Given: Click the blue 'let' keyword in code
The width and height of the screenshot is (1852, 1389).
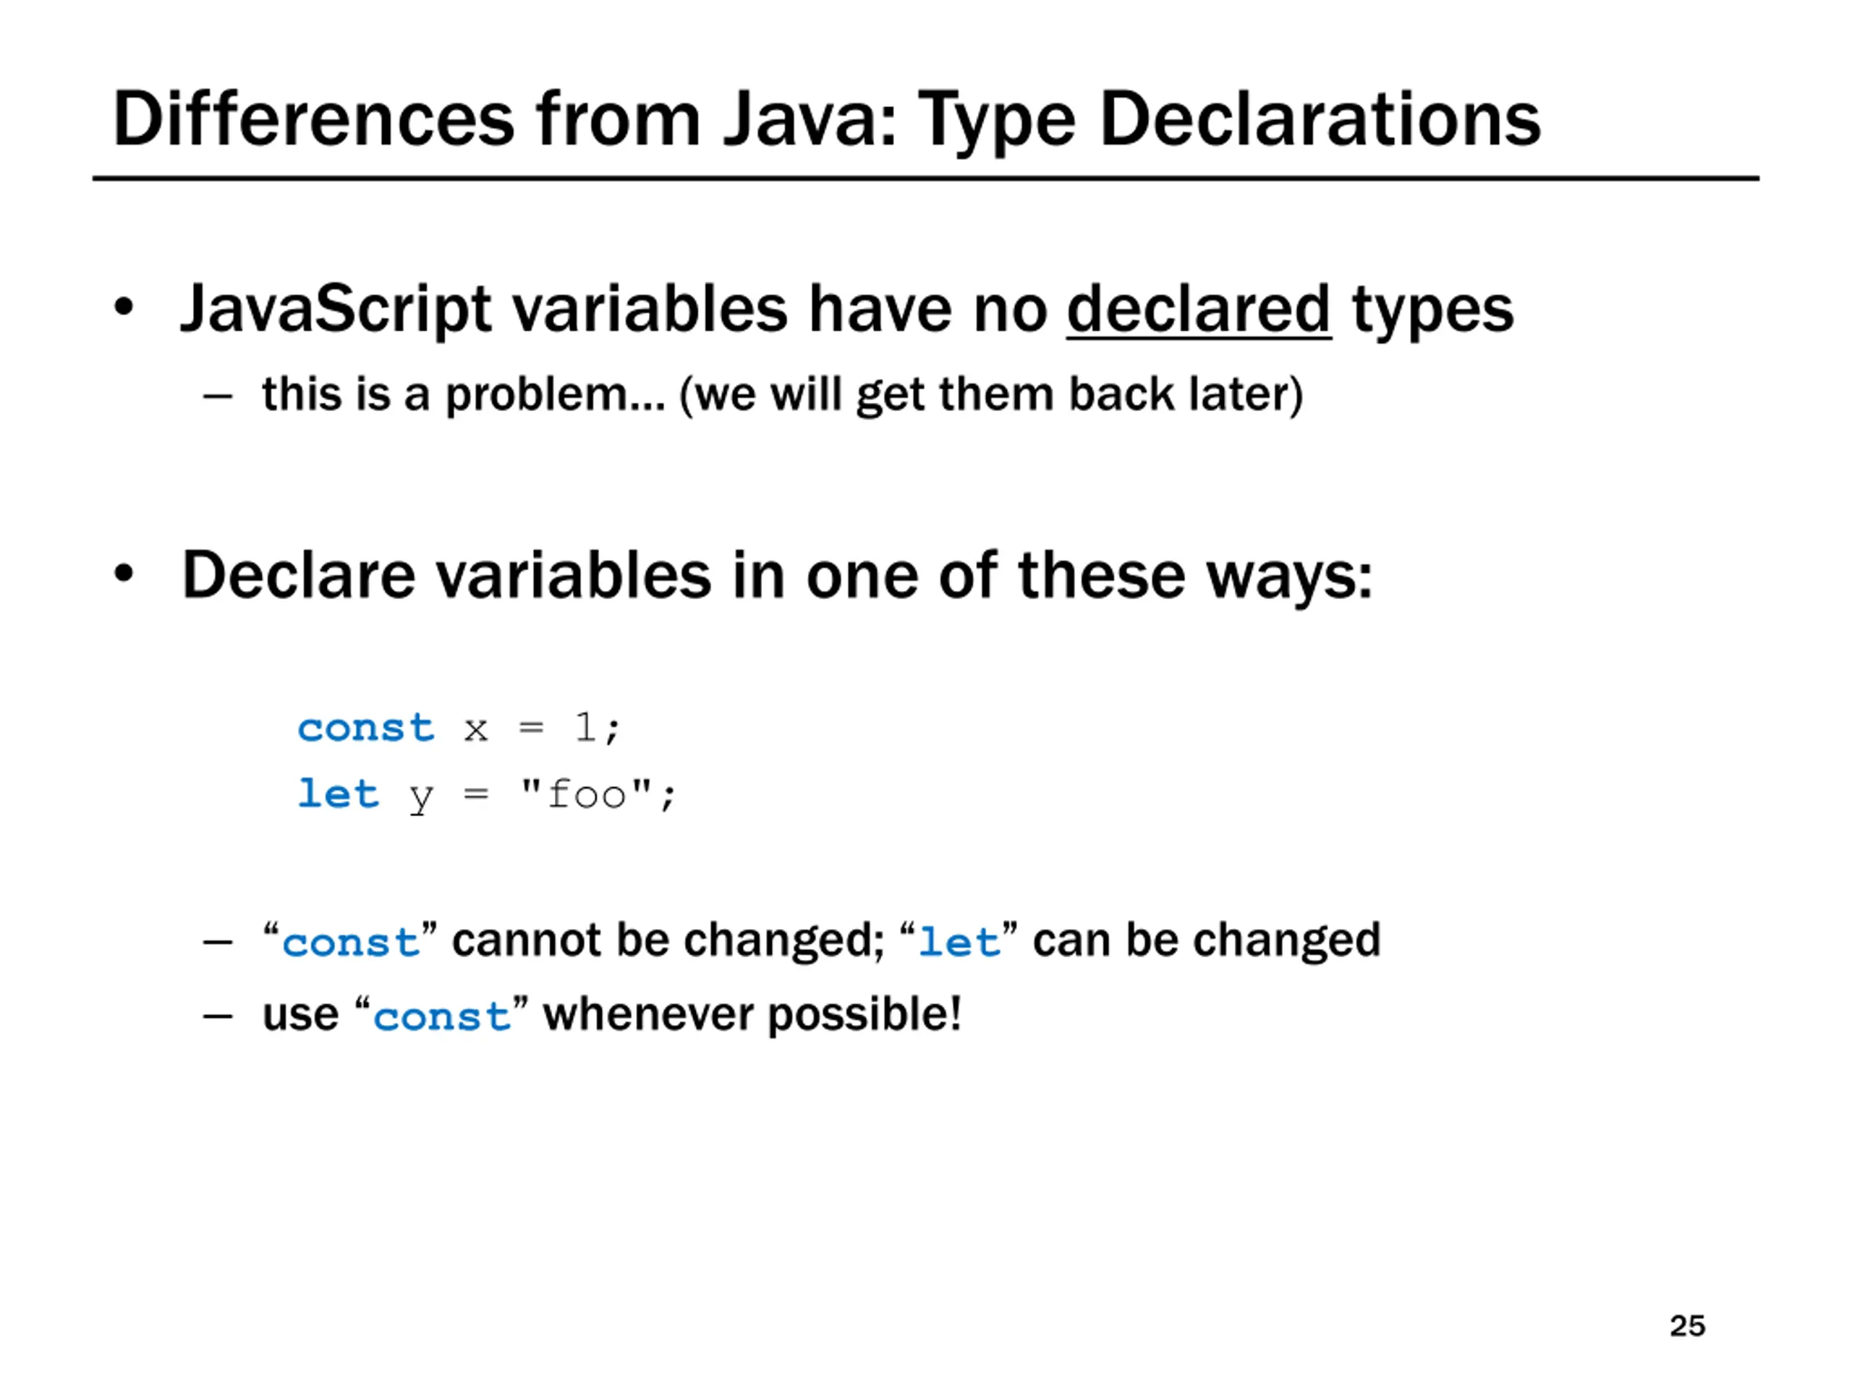Looking at the screenshot, I should [339, 793].
